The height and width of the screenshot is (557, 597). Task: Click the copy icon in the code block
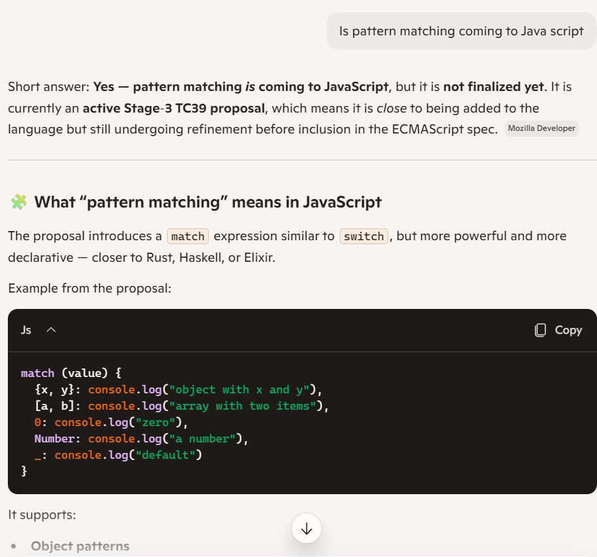(x=540, y=330)
